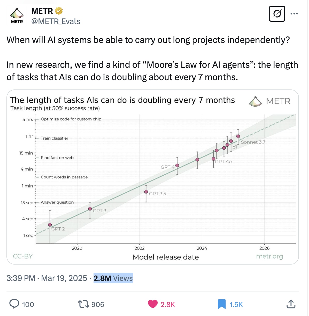
Task: Open the post timestamp 3:39 PM · Mar 19, 2025
Action: tap(47, 278)
